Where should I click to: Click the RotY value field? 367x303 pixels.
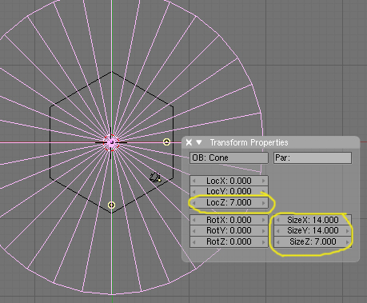click(229, 230)
